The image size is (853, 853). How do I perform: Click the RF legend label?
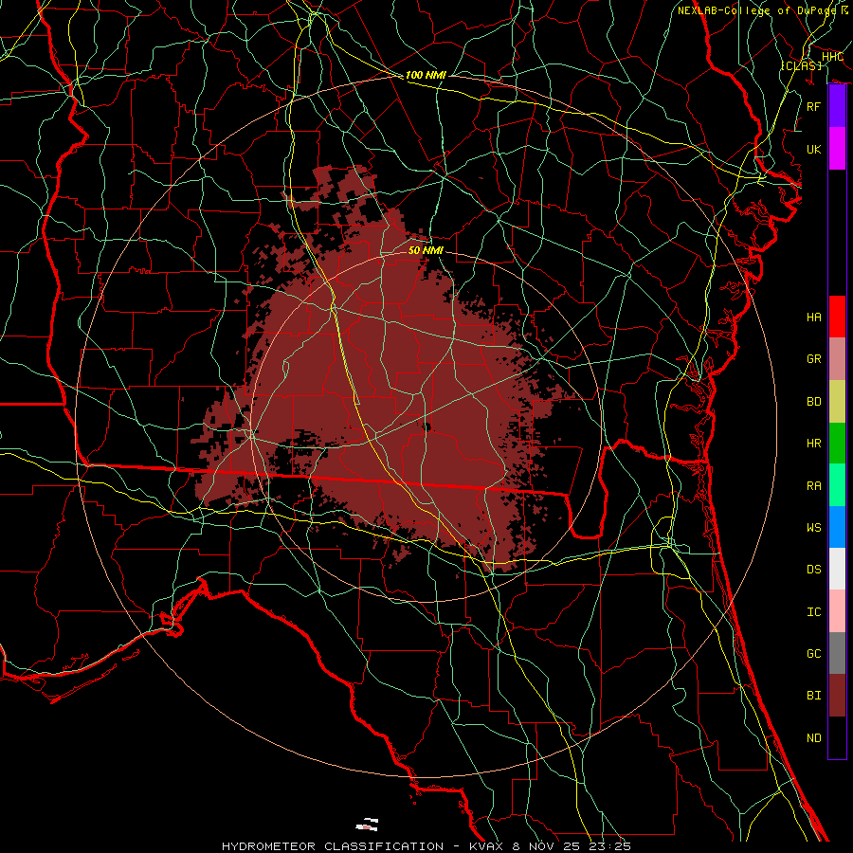coord(814,106)
